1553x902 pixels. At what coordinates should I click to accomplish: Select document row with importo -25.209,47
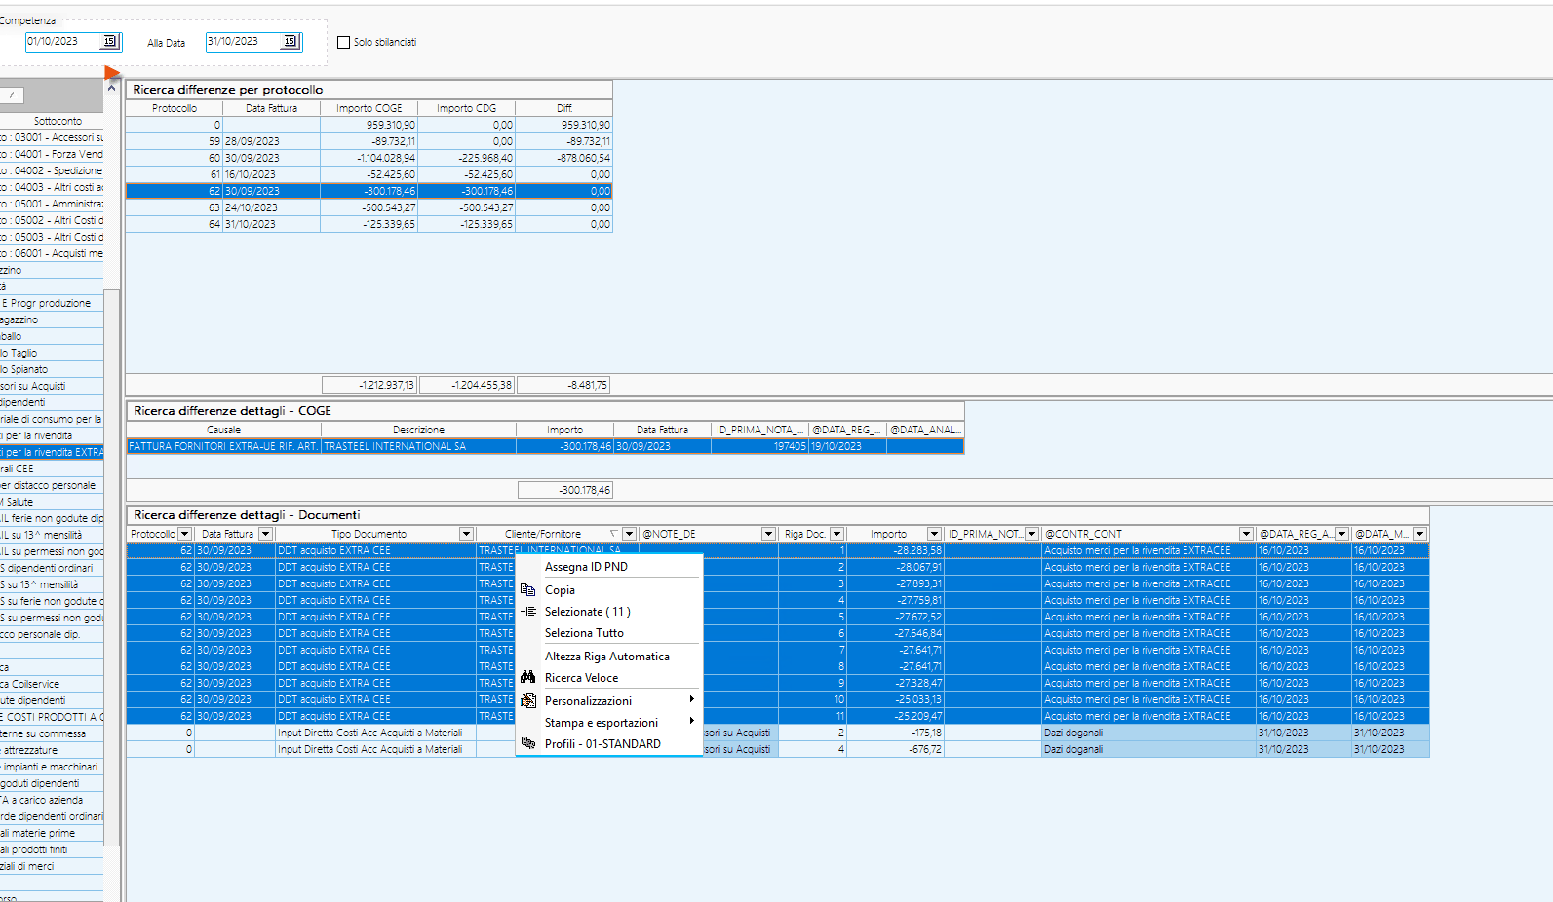(x=778, y=716)
